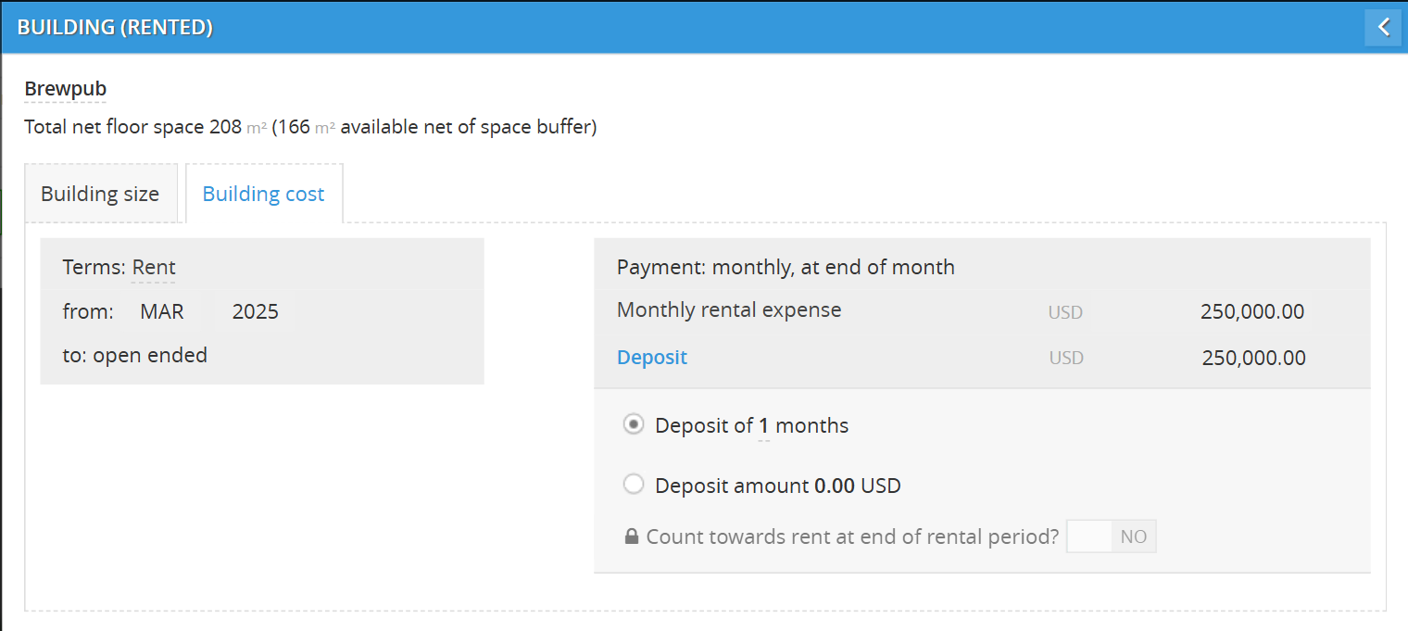Change the start year 2025
The image size is (1408, 631).
pos(256,312)
